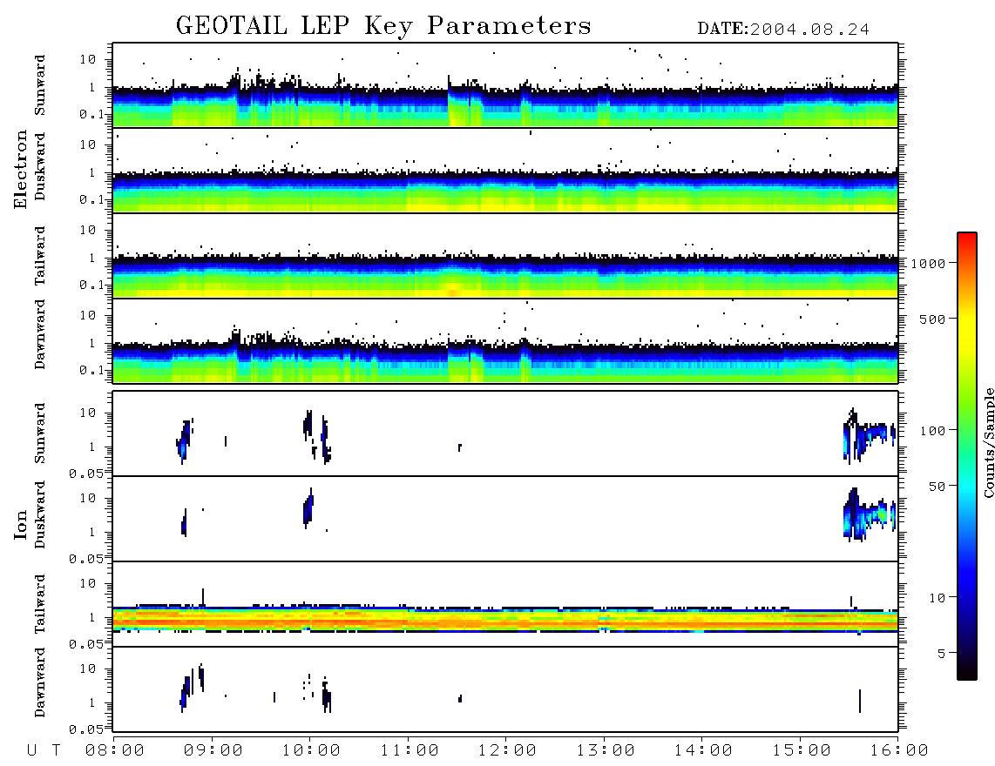This screenshot has width=995, height=766.
Task: Click the Electron Dawnward panel label
Action: pos(40,334)
